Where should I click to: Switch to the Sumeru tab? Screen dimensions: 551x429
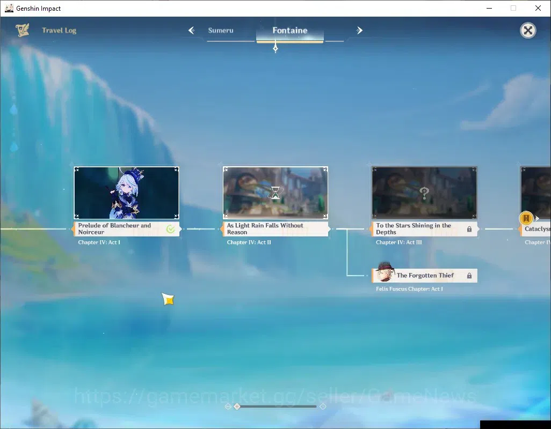(221, 31)
